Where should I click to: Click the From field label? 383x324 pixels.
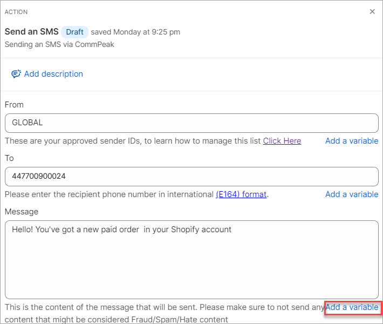pos(14,105)
